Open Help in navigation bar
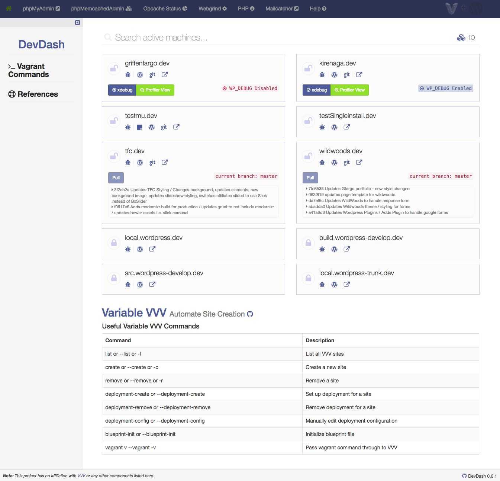Image resolution: width=500 pixels, height=481 pixels. tap(318, 9)
